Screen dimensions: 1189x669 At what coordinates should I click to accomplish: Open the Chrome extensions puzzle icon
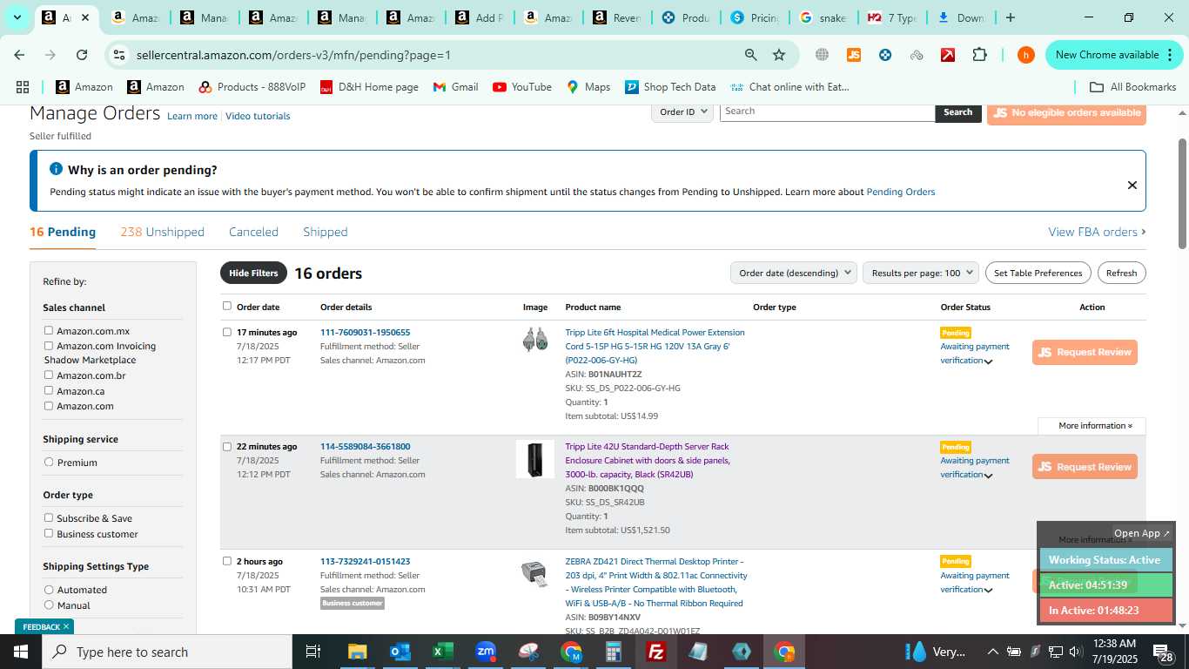pos(979,55)
